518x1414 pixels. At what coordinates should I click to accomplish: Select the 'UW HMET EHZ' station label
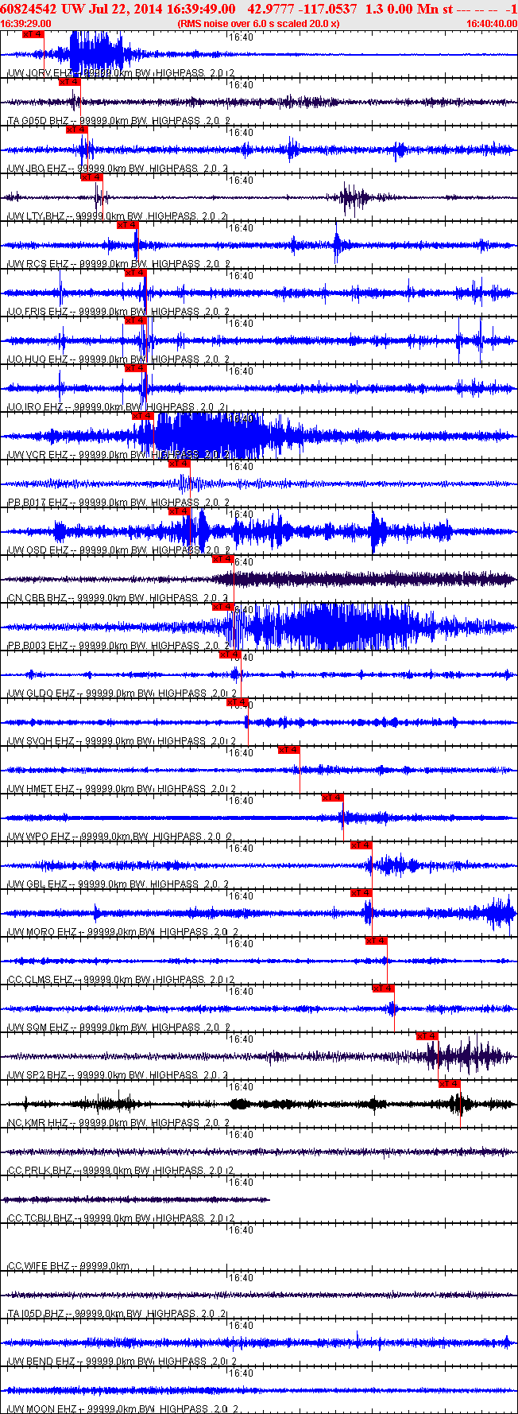point(41,789)
